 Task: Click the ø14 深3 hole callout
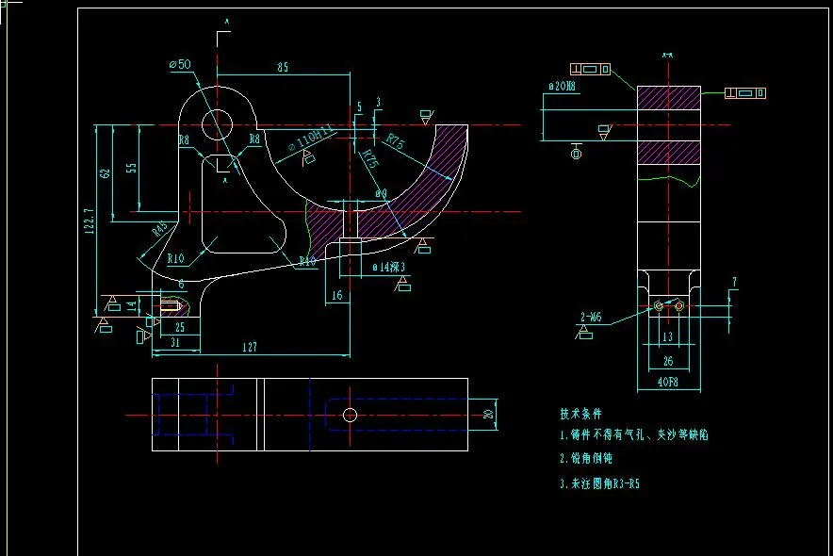click(389, 267)
